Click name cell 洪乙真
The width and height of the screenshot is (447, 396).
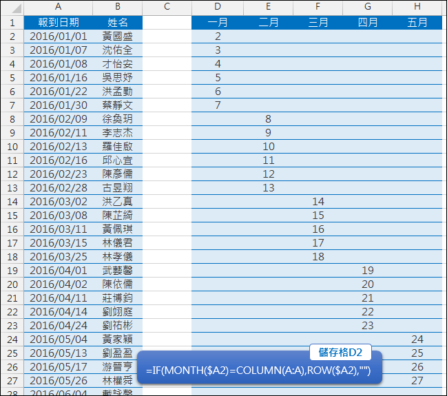coord(118,202)
